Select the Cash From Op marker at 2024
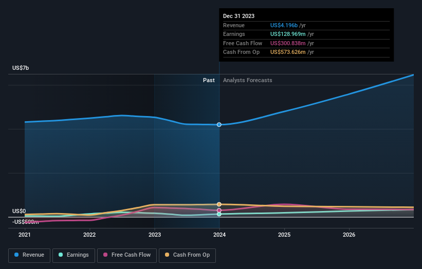422x269 pixels. tap(219, 204)
